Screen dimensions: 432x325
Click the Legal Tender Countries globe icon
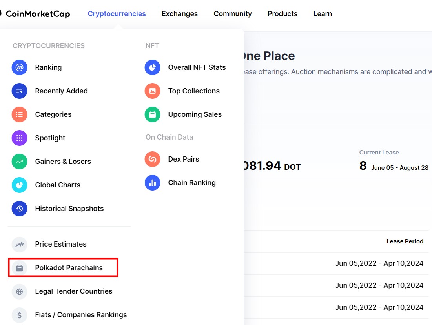point(19,291)
